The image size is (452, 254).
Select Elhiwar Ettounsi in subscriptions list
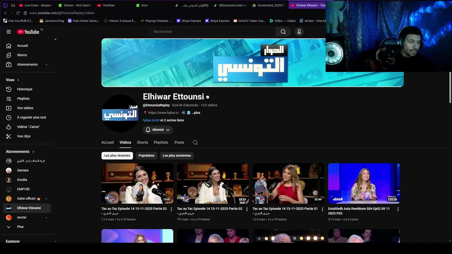pos(27,208)
